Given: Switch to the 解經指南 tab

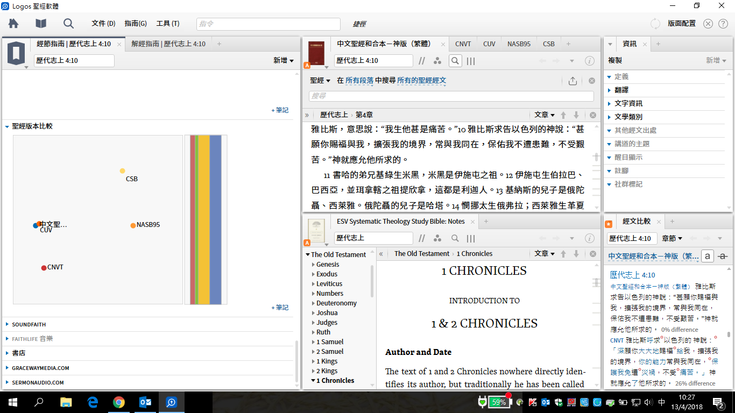Looking at the screenshot, I should (x=168, y=44).
